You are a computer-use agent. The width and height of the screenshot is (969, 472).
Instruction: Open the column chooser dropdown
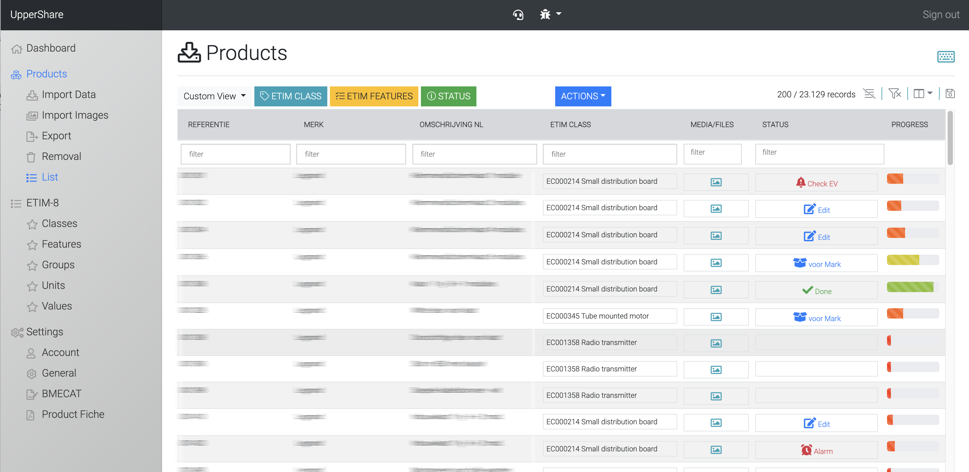tap(923, 93)
